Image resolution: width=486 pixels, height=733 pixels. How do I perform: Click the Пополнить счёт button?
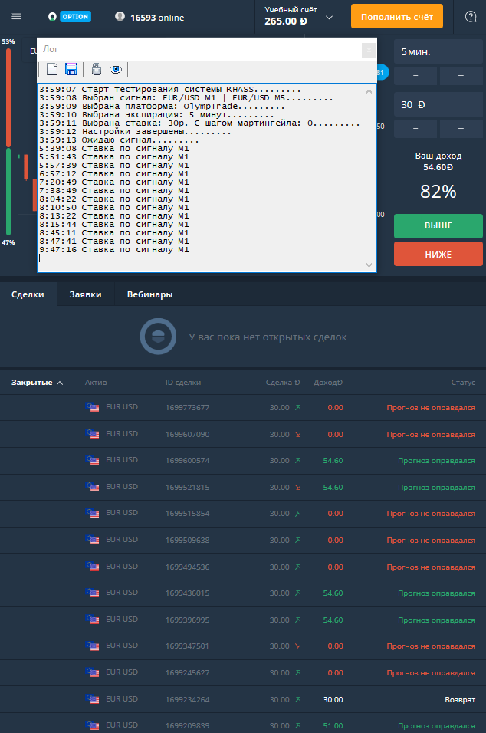397,16
